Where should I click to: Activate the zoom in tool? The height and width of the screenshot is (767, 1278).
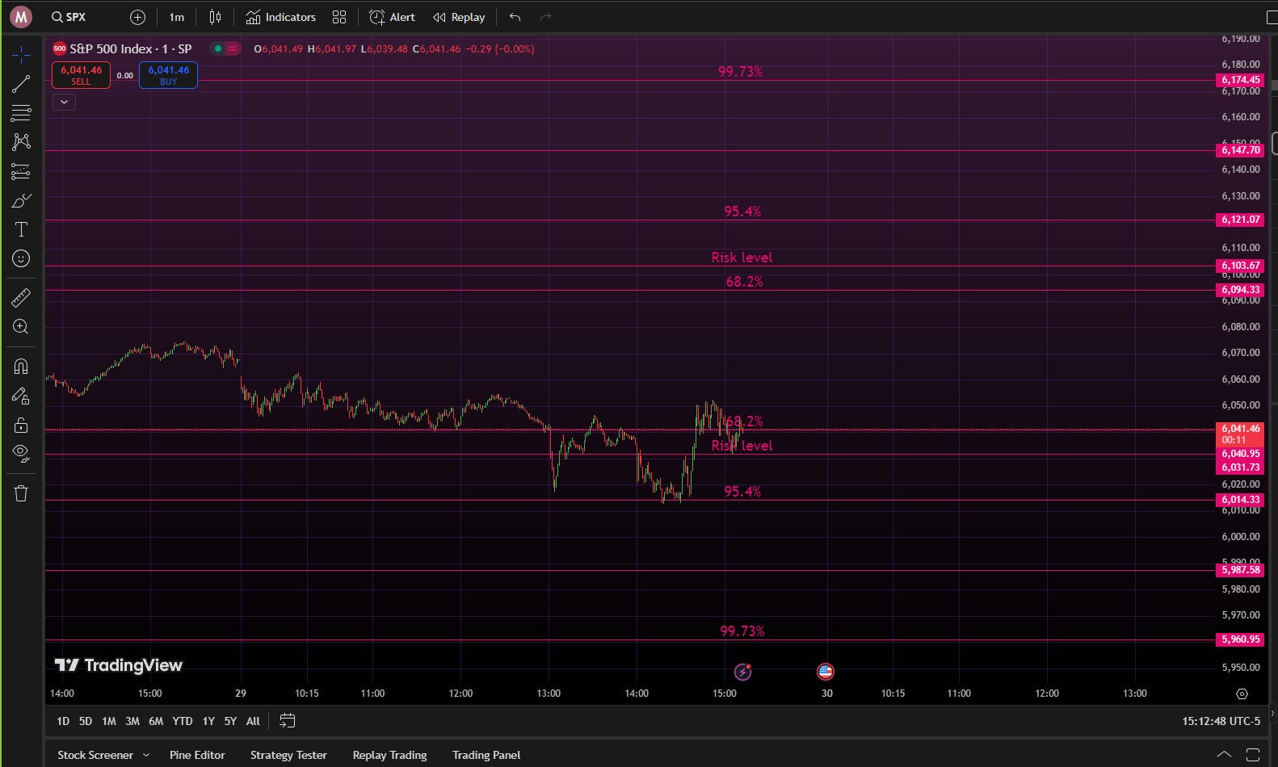pos(21,327)
